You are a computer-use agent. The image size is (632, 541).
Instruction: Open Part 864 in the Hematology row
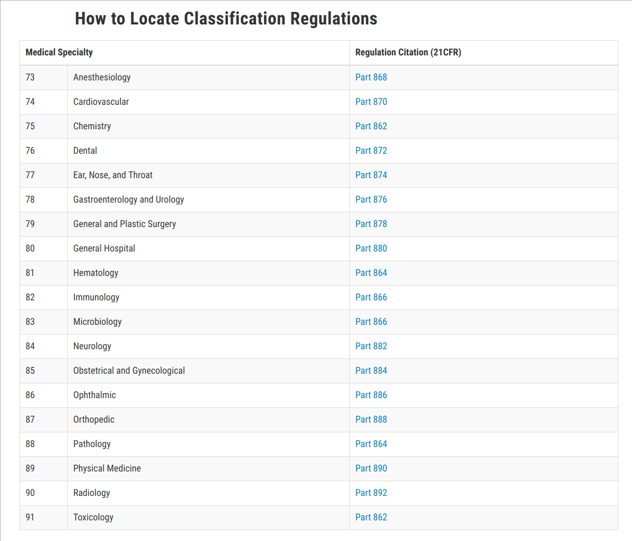[x=371, y=273]
